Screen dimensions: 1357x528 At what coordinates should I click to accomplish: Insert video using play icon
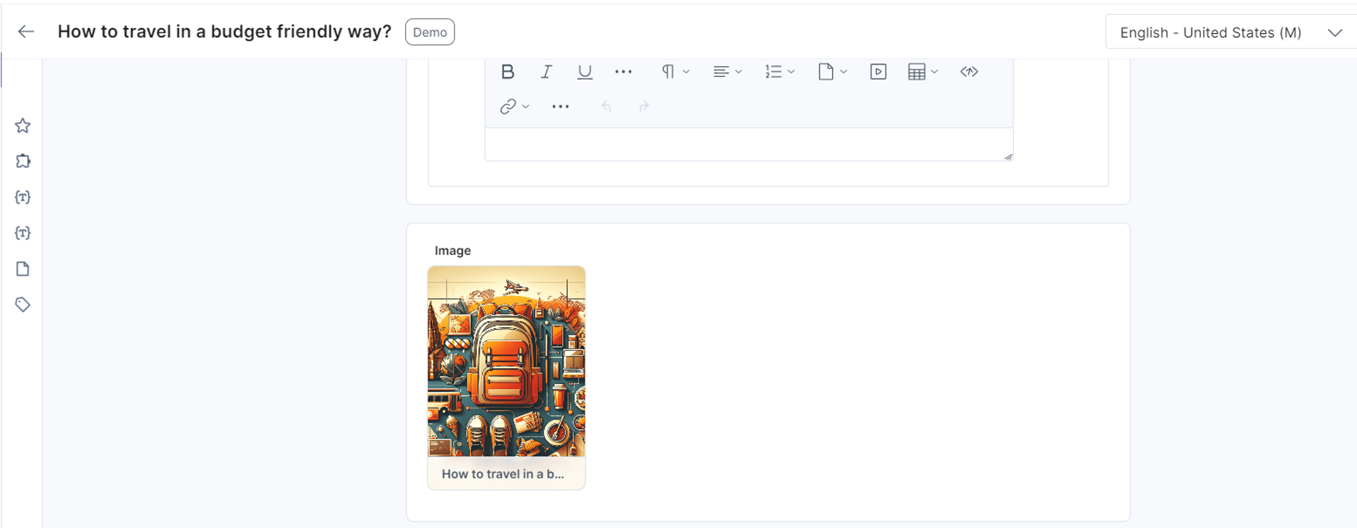pyautogui.click(x=878, y=72)
